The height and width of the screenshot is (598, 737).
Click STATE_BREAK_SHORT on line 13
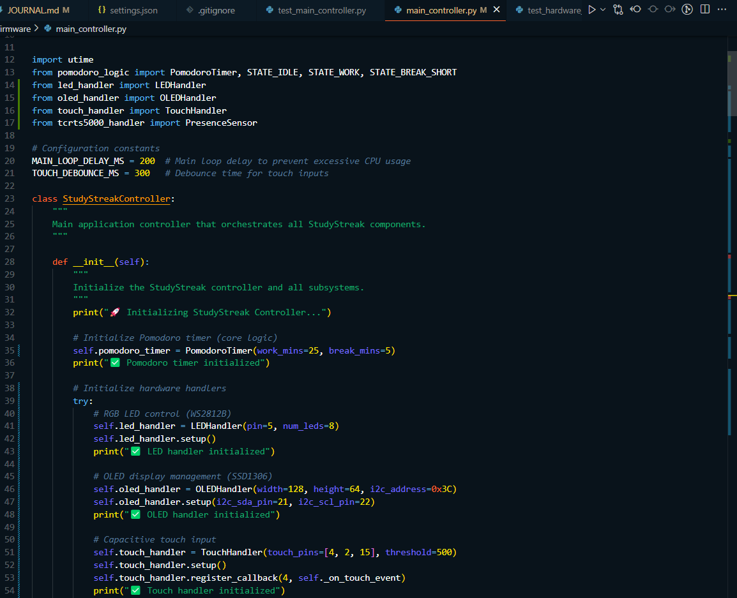pos(413,72)
